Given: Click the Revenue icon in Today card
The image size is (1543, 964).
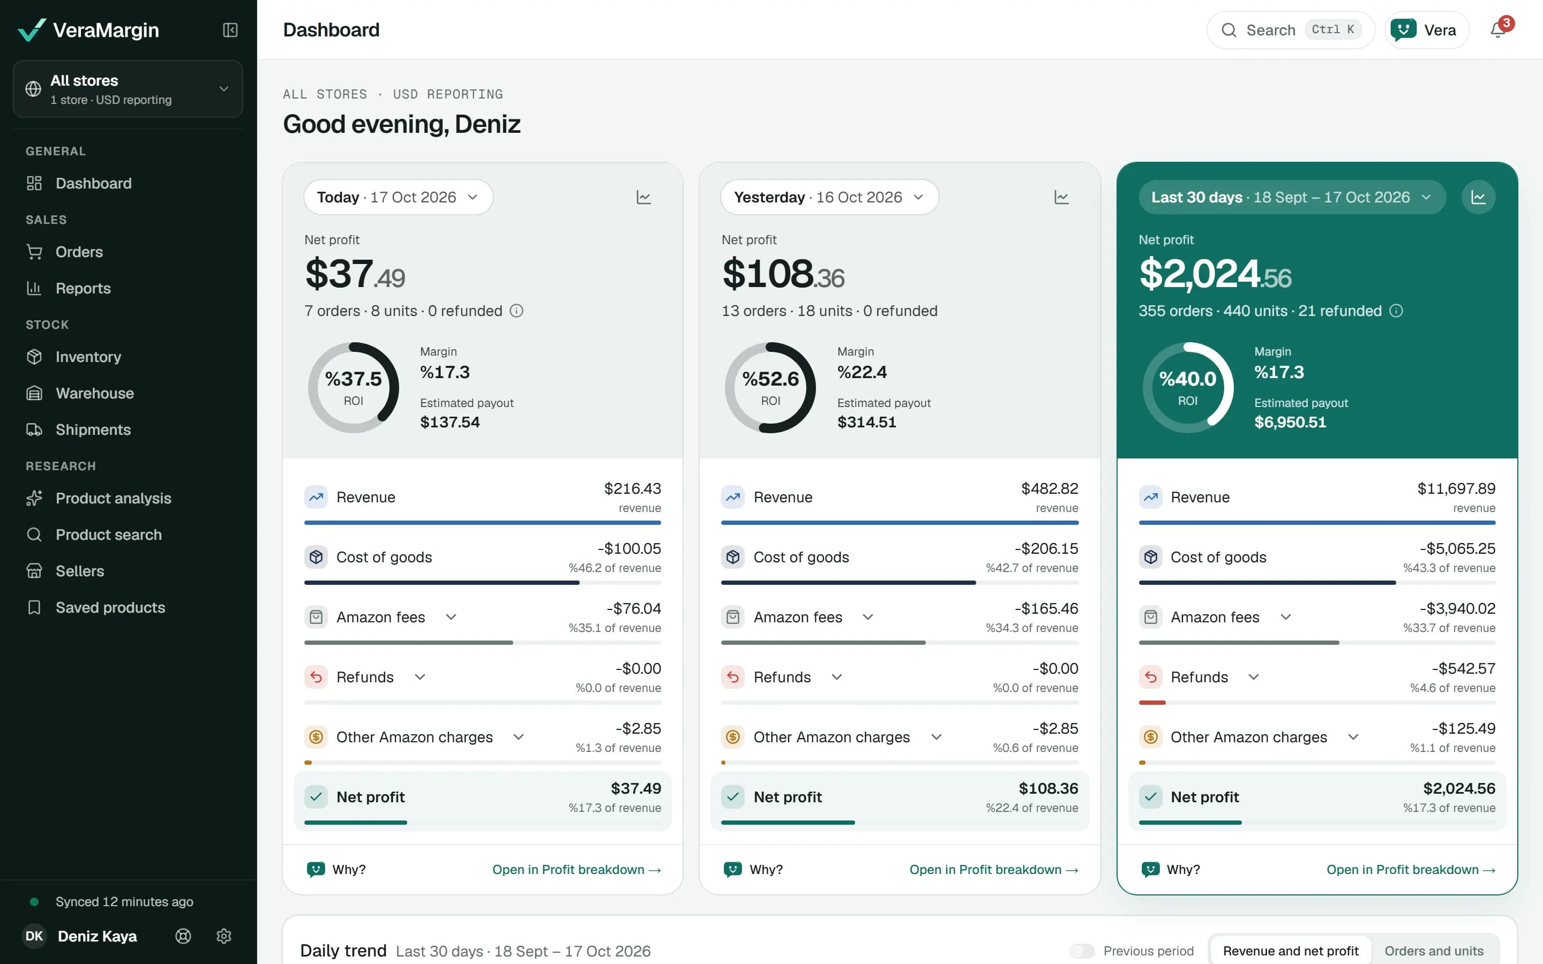Looking at the screenshot, I should click(316, 496).
